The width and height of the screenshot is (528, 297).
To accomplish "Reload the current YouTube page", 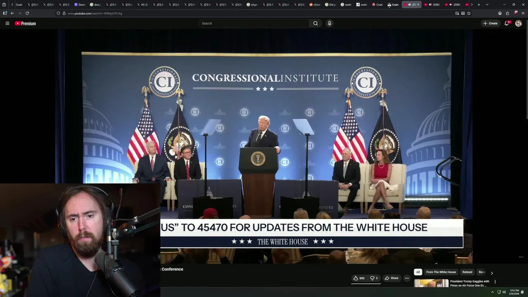I will pyautogui.click(x=27, y=13).
